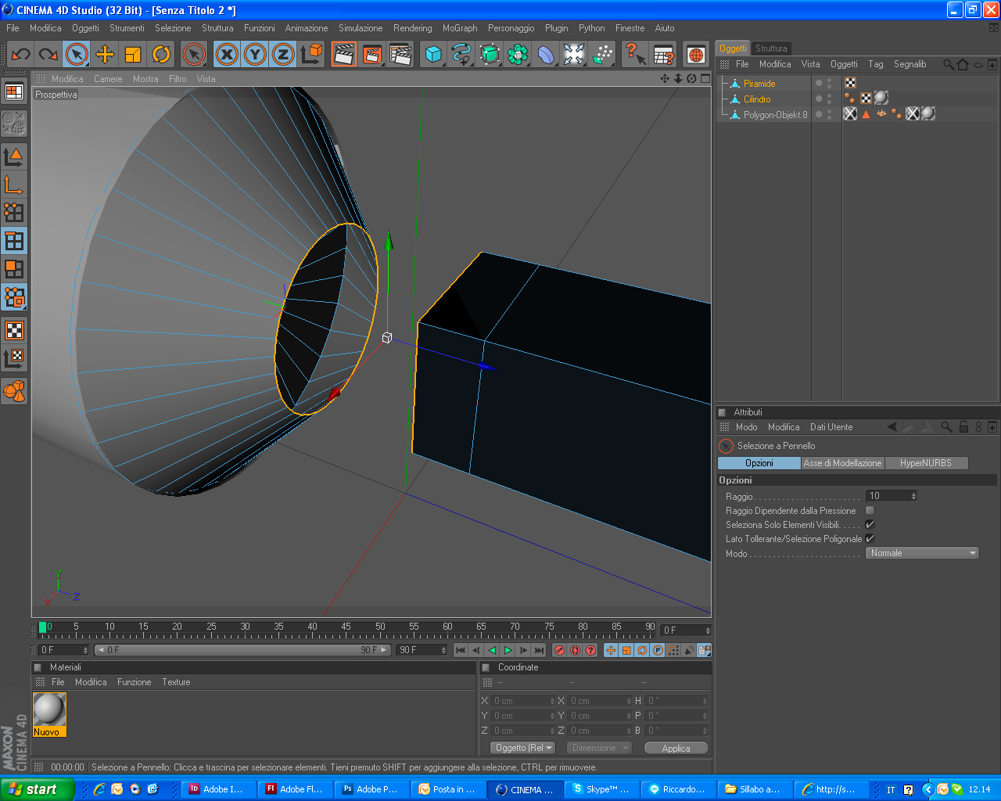Click the Undo arrow icon

(x=21, y=54)
